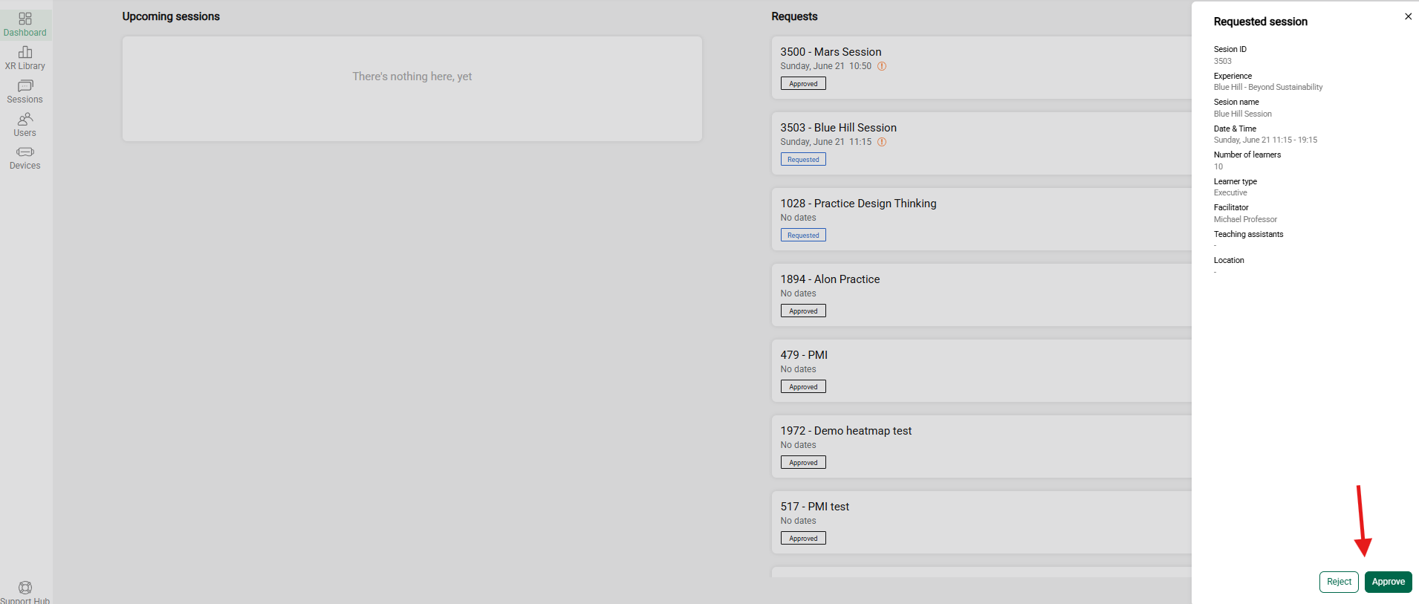
Task: Open the 3503 - Blue Hill Session request
Action: pos(981,143)
